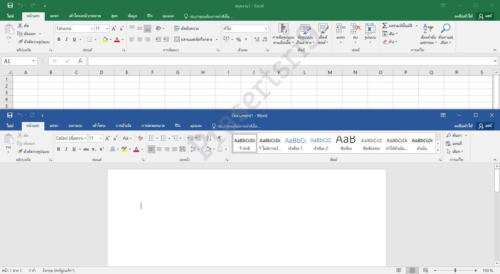
Task: Click Excel increase font size icon
Action: tap(114, 28)
